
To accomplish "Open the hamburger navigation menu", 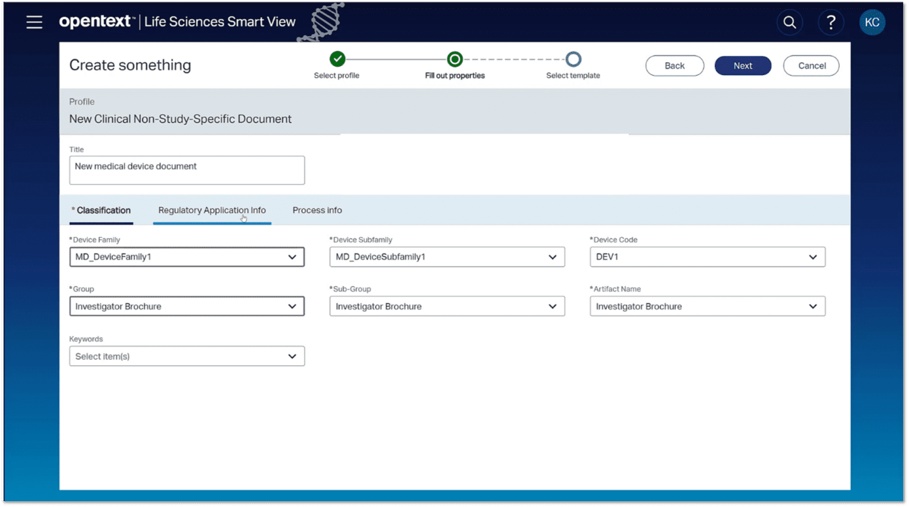I will (x=34, y=22).
